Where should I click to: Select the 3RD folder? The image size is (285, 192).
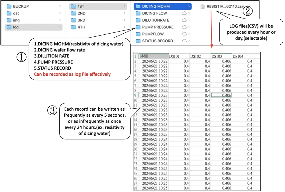[x=81, y=20]
